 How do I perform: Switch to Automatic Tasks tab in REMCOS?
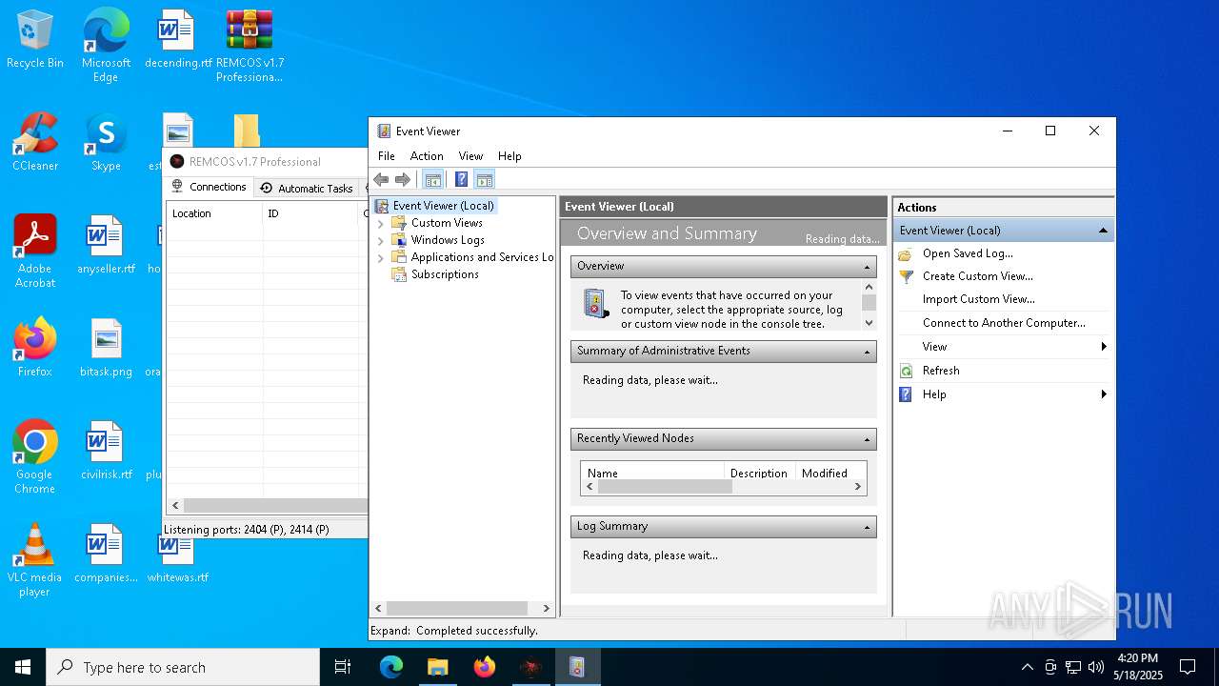[307, 188]
